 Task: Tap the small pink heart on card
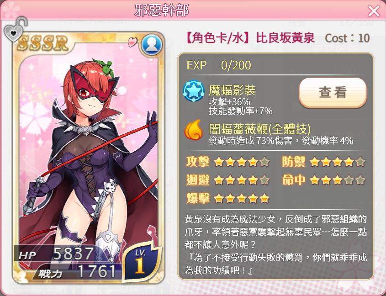tap(132, 42)
